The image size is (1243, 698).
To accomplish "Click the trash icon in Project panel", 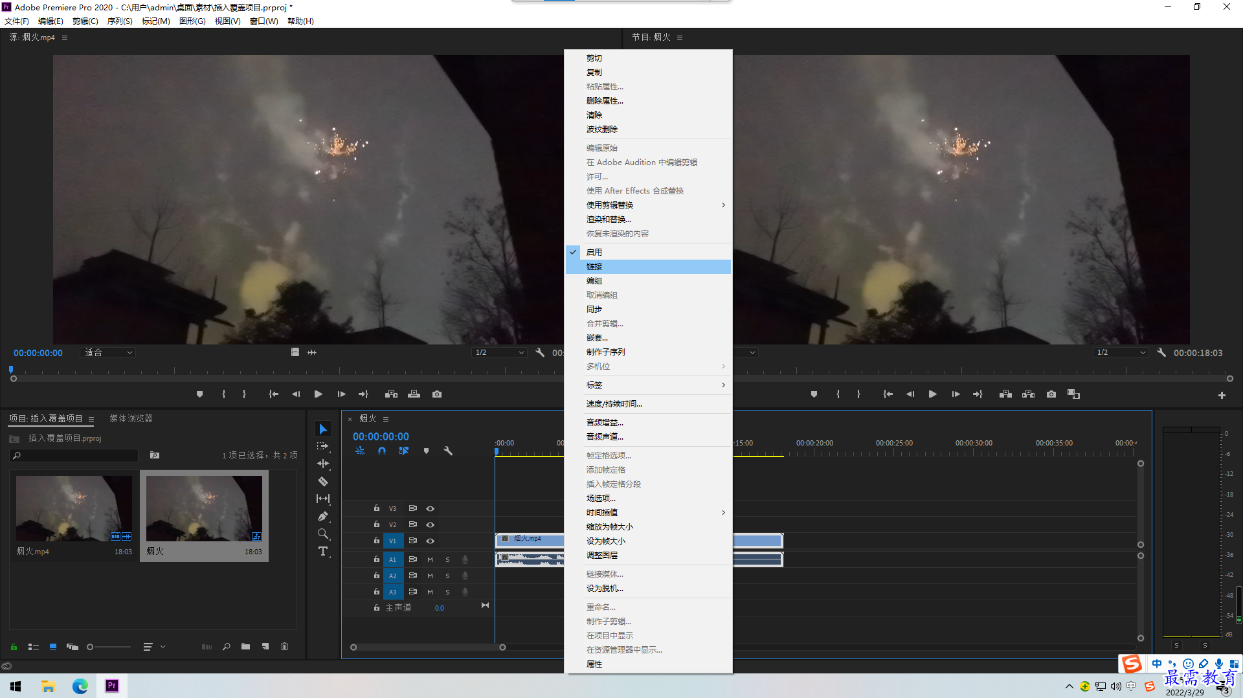I will (x=284, y=646).
